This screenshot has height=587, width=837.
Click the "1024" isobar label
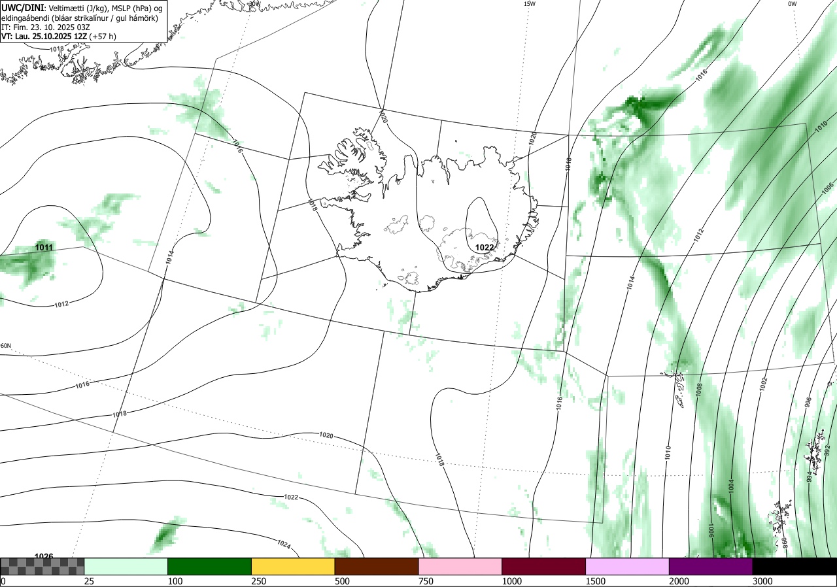tap(284, 544)
